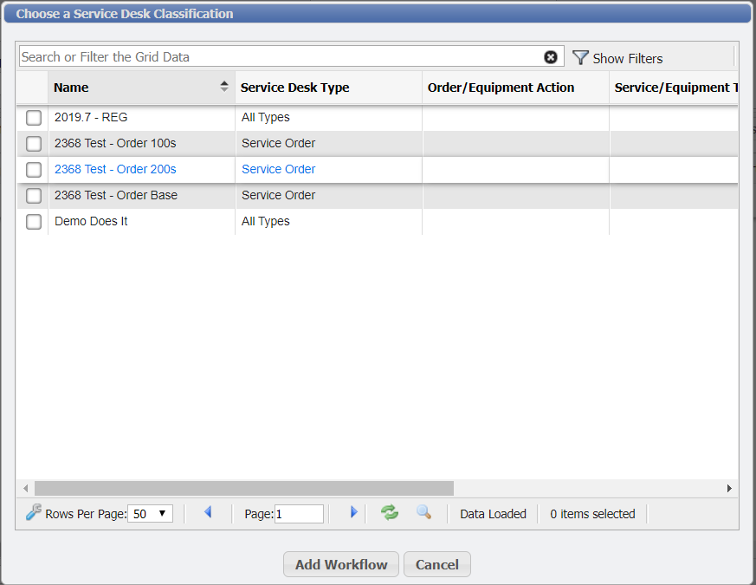
Task: Expand the Show Filters option
Action: click(x=626, y=57)
